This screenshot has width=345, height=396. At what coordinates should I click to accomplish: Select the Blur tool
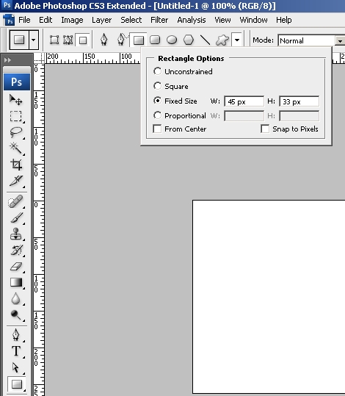click(15, 298)
